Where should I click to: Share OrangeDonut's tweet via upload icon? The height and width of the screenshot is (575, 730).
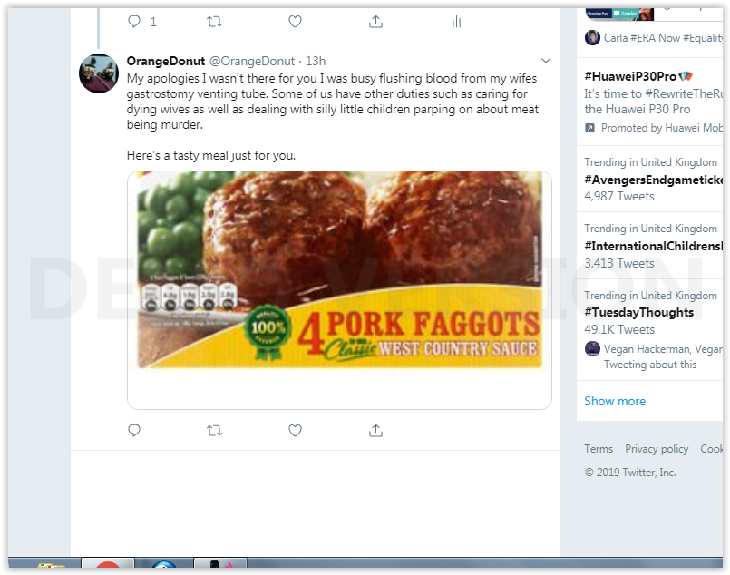click(x=375, y=21)
